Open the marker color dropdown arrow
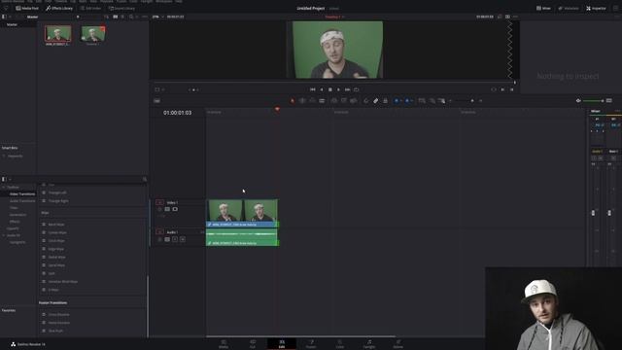Screen dimensions: 622x350 click(411, 101)
